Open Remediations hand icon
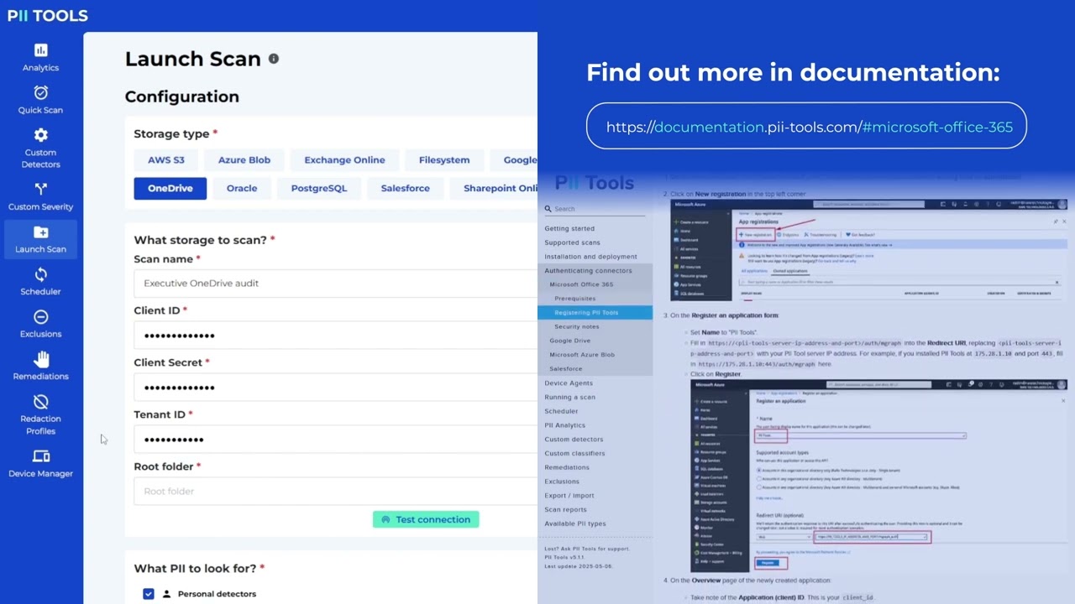1075x604 pixels. (40, 359)
